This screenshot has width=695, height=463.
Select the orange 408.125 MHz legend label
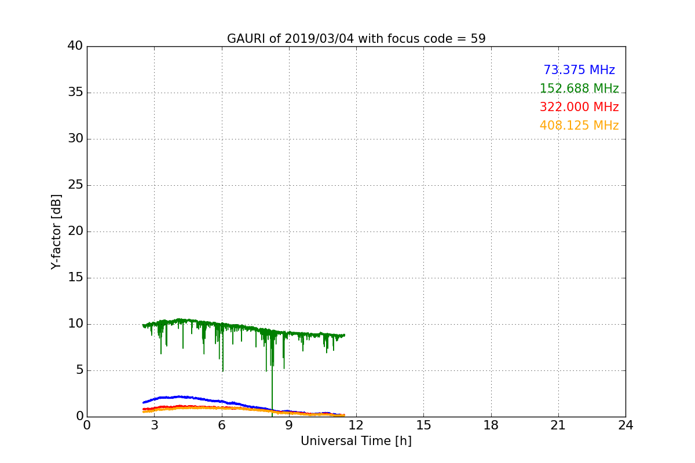point(579,126)
